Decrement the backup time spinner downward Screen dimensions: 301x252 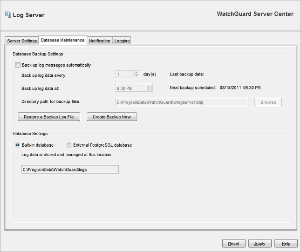coord(149,89)
